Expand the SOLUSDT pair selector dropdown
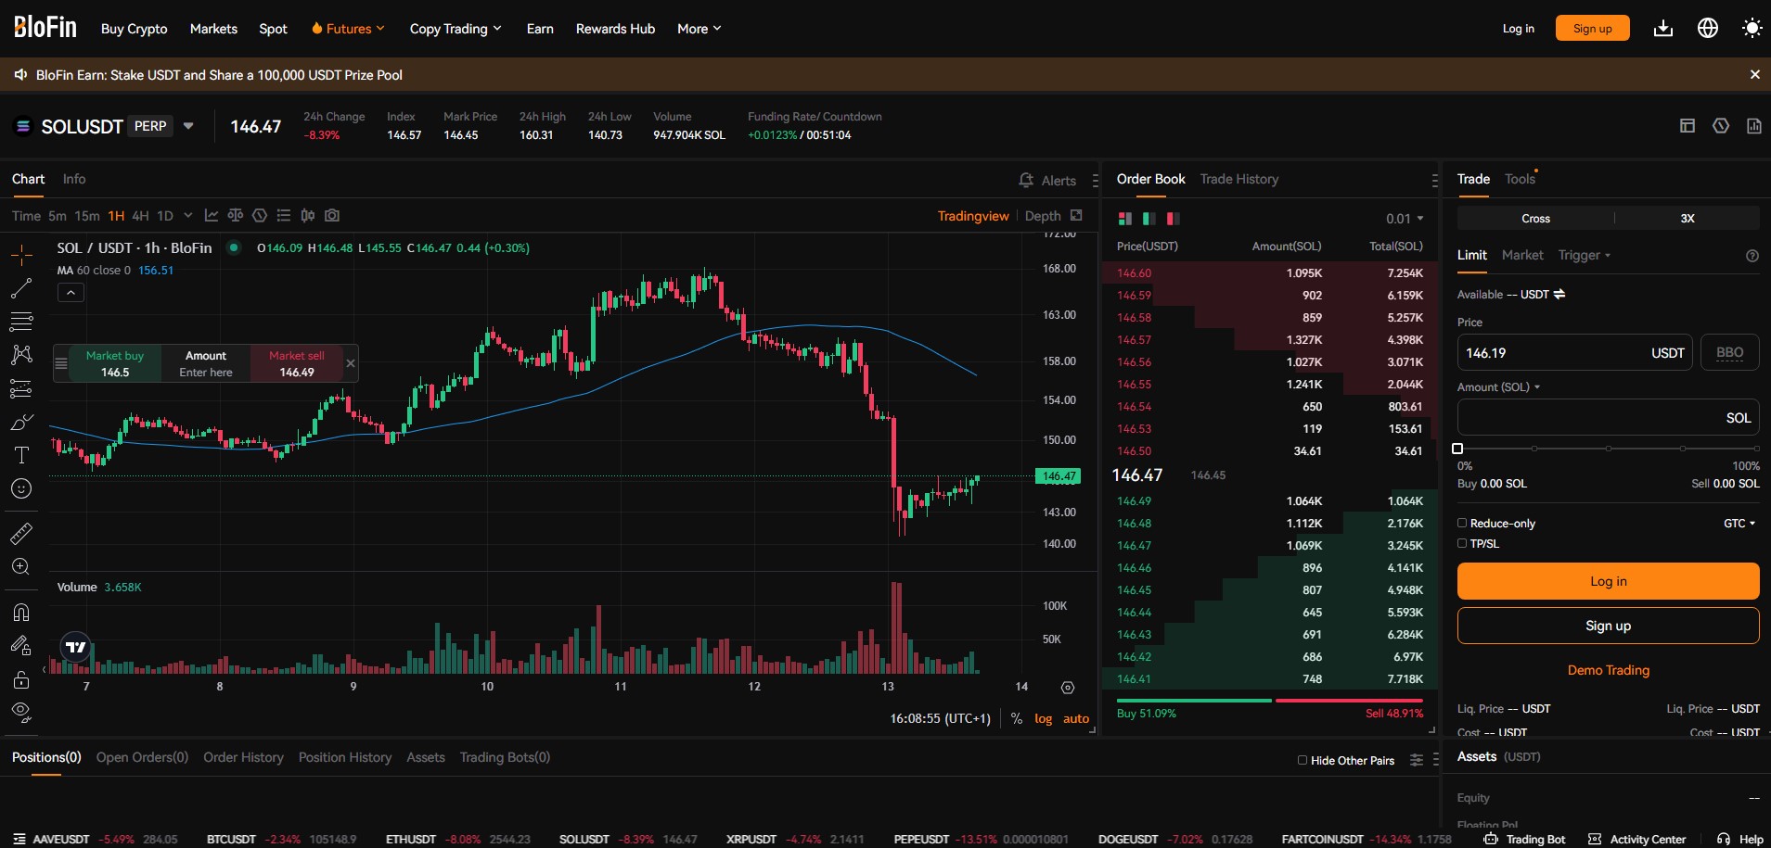This screenshot has width=1771, height=848. point(188,126)
